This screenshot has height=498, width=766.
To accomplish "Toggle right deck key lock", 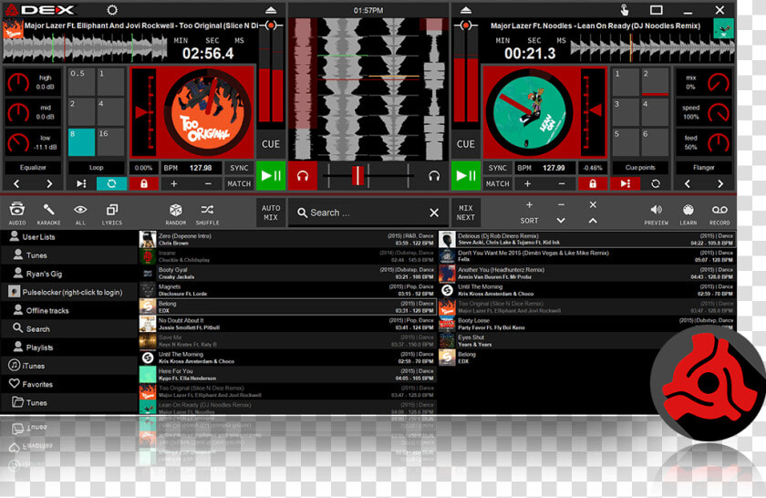I will (x=592, y=183).
